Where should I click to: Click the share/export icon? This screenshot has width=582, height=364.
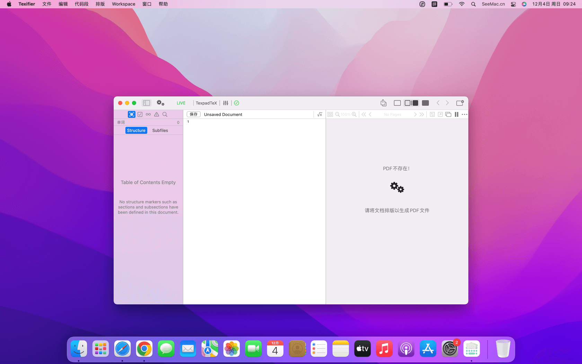[383, 103]
